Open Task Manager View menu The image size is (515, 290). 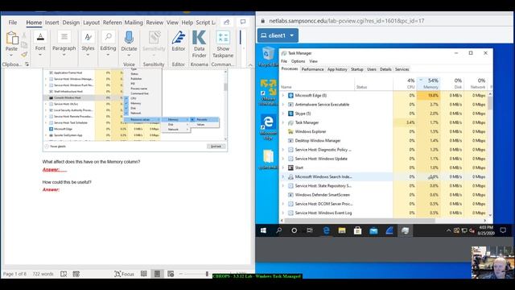click(x=313, y=61)
